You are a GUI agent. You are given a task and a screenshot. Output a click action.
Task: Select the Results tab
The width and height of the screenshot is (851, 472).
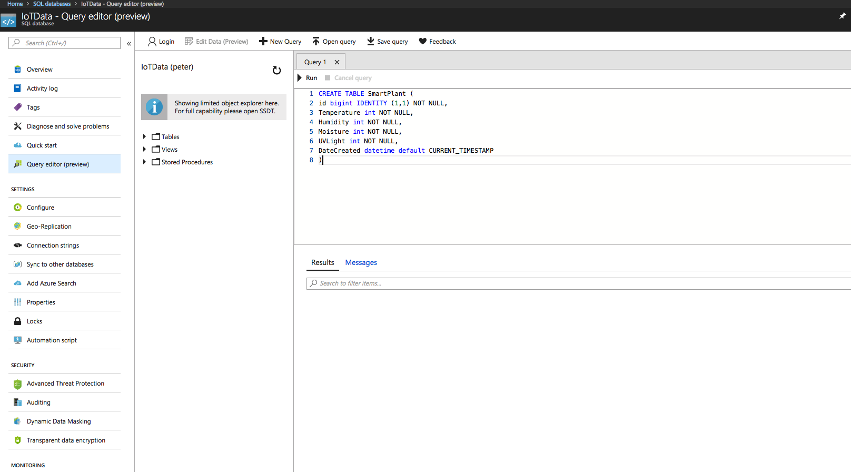point(322,262)
